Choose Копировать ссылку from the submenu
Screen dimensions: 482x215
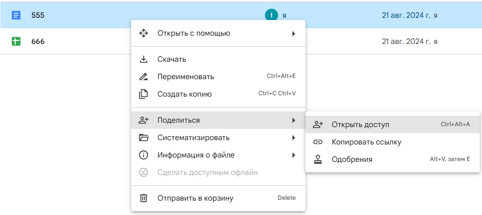[x=366, y=142]
